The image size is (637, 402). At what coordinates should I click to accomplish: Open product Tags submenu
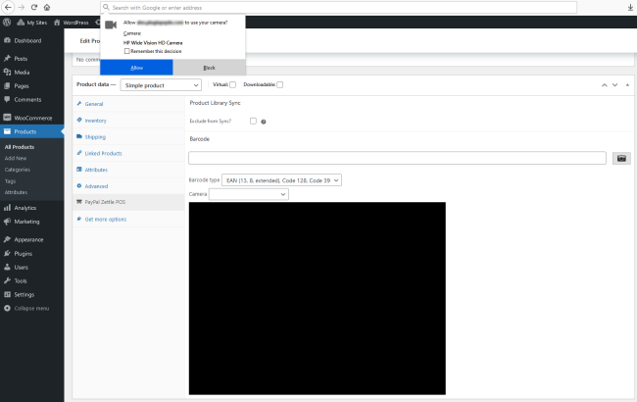pos(10,181)
